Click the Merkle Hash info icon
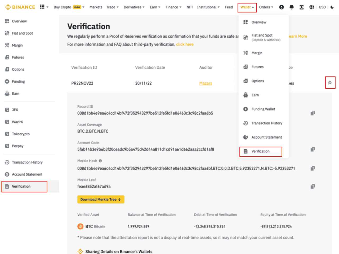 click(100, 161)
